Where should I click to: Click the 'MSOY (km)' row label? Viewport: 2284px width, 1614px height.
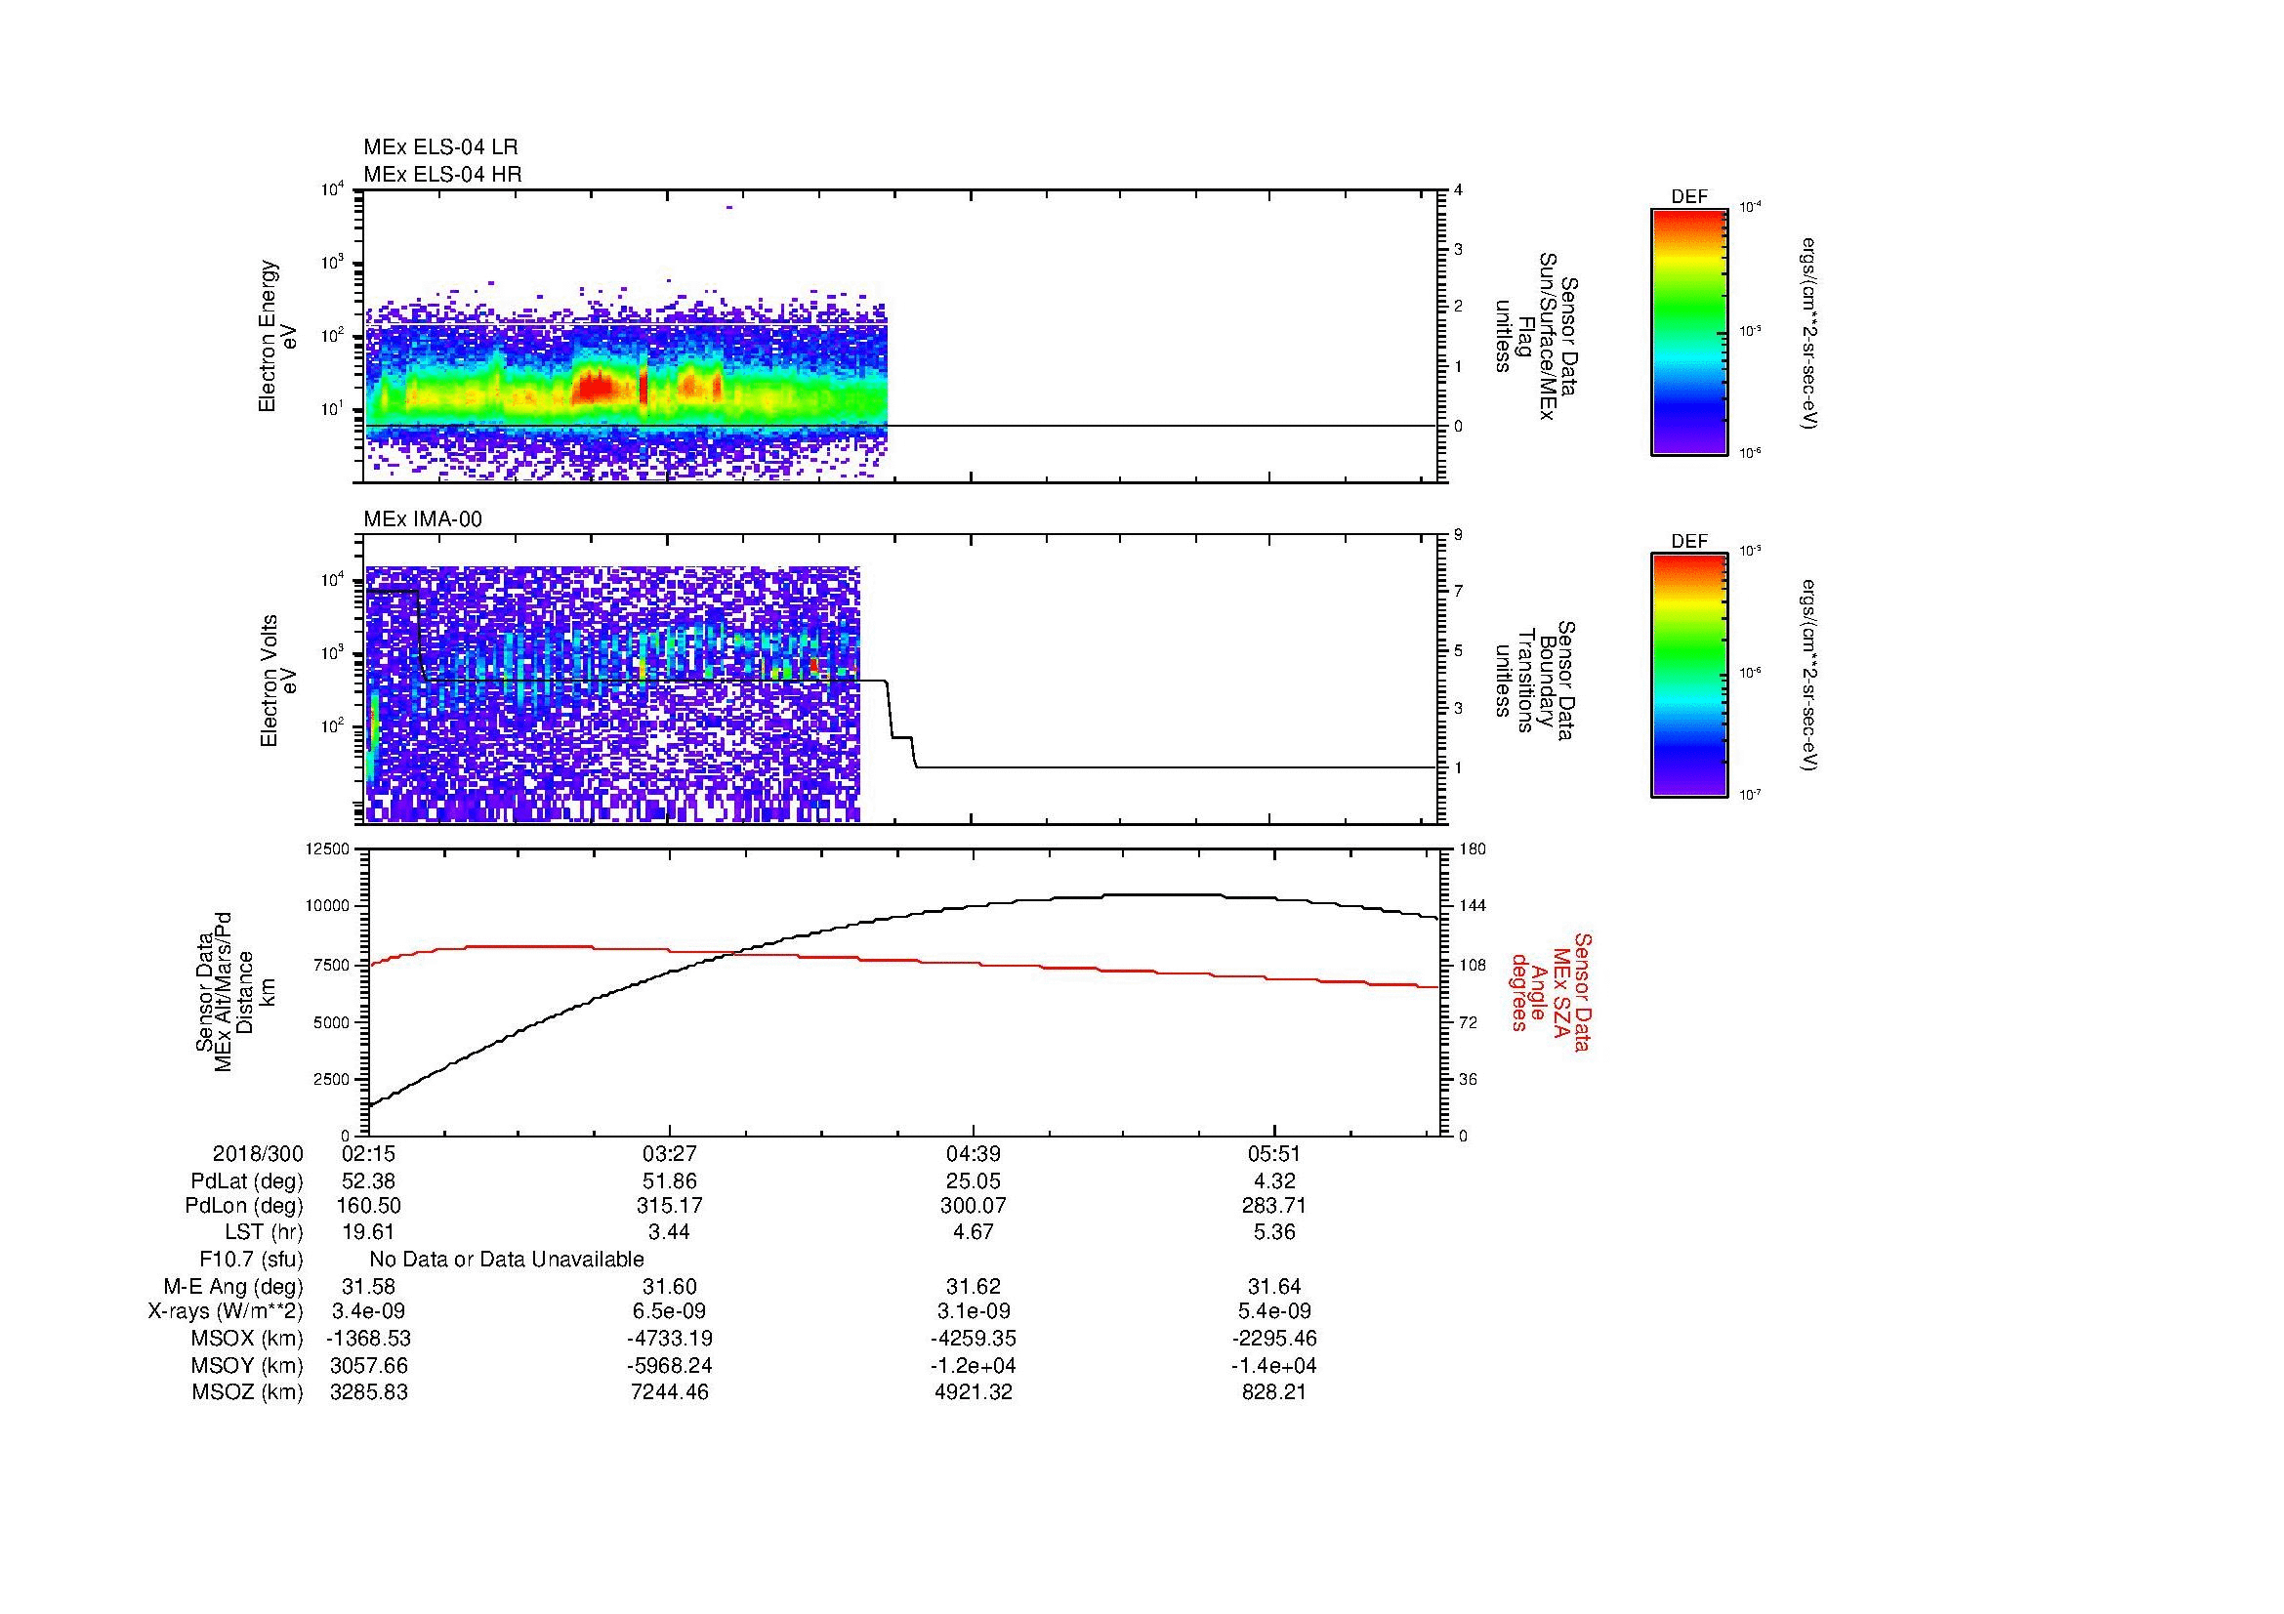coord(248,1365)
